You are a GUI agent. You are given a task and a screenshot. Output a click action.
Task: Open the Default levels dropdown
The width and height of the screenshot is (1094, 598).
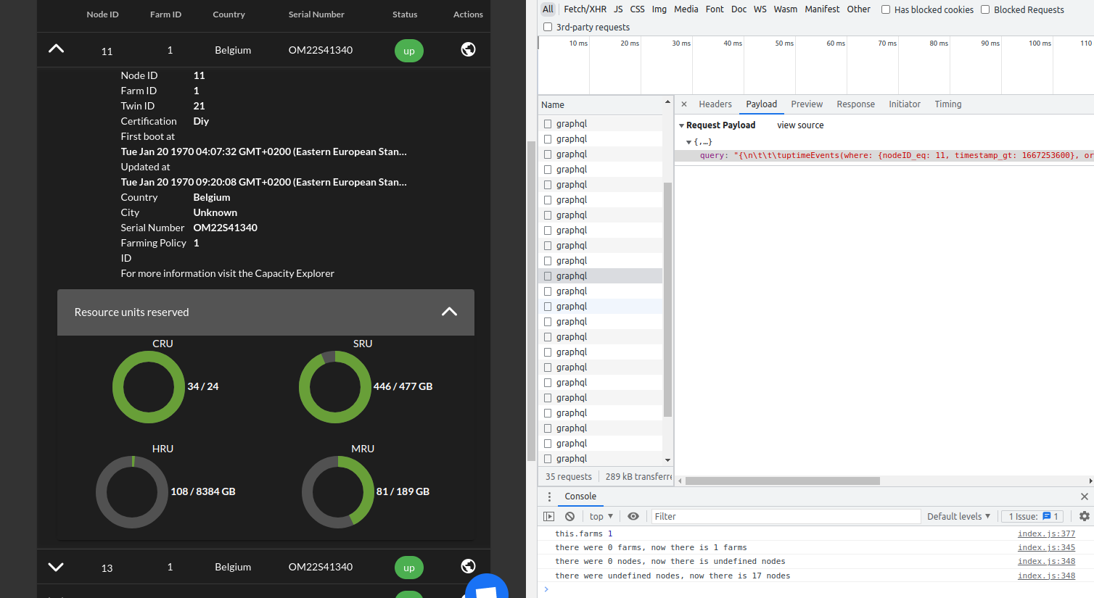[x=958, y=515]
